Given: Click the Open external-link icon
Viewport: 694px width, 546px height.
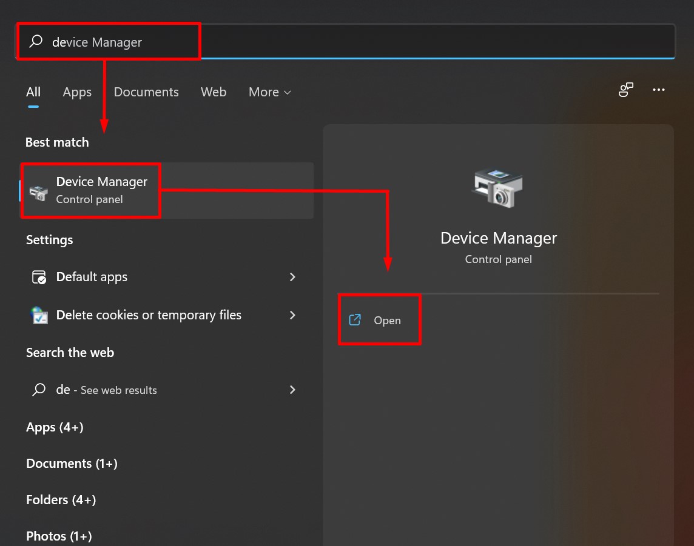Looking at the screenshot, I should click(x=355, y=320).
